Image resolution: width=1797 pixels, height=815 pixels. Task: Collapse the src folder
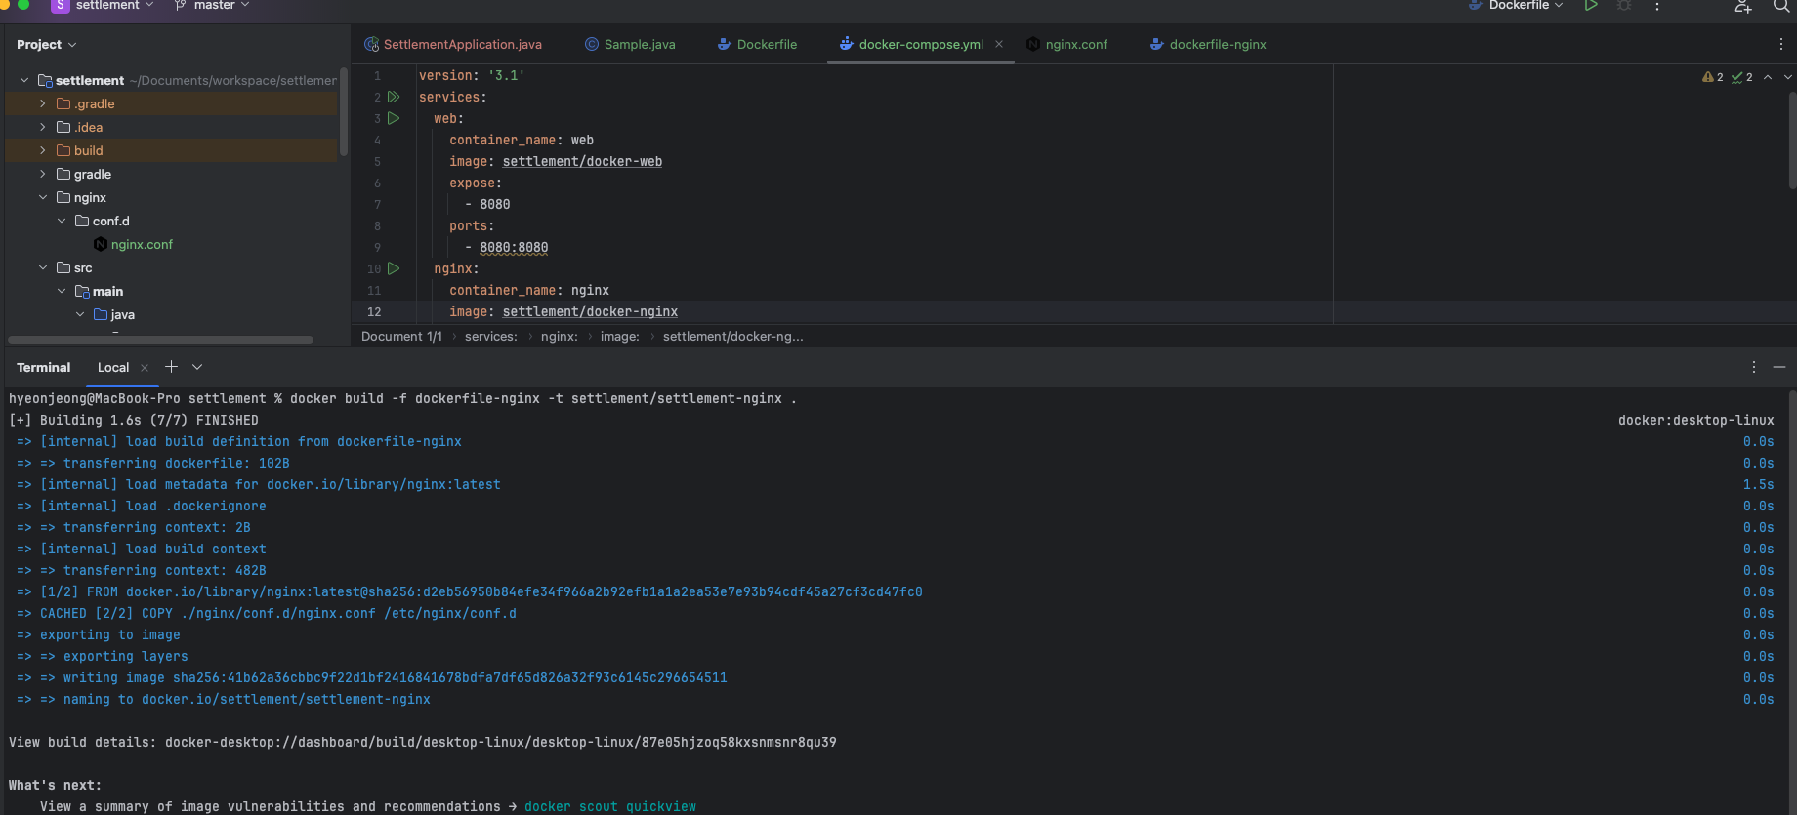(42, 267)
